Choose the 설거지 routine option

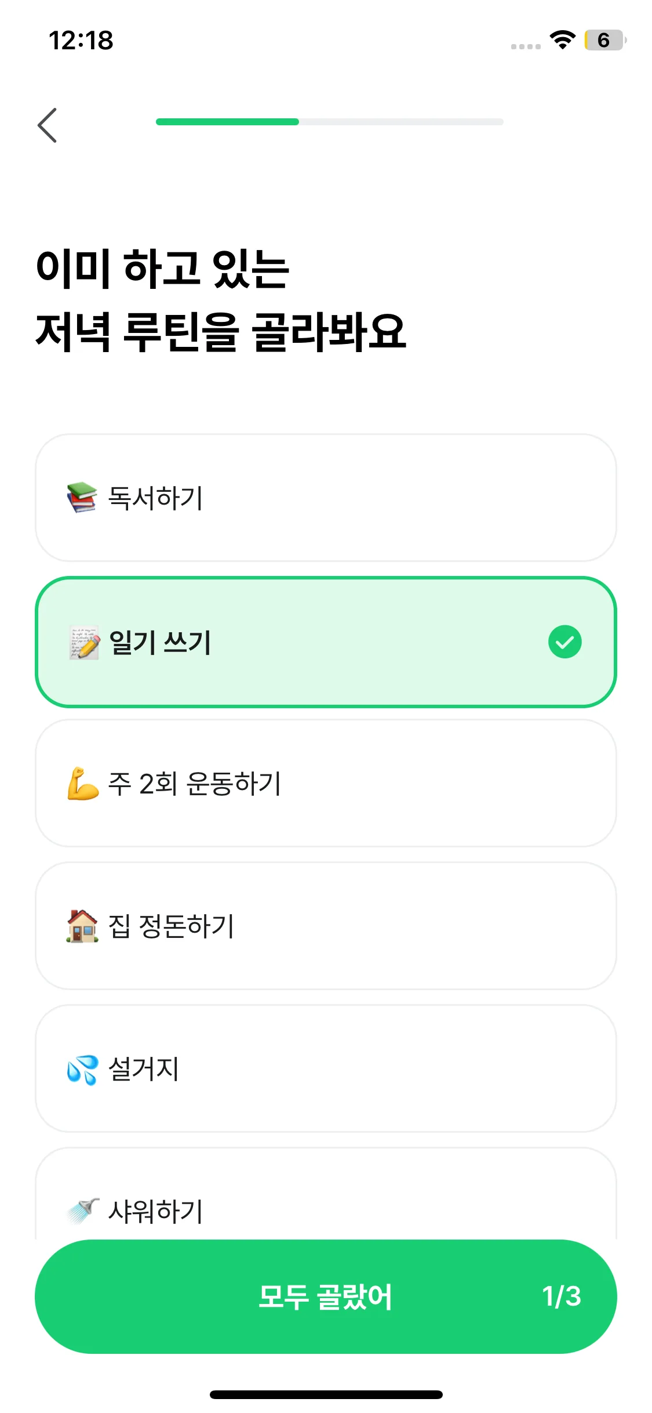[326, 1068]
